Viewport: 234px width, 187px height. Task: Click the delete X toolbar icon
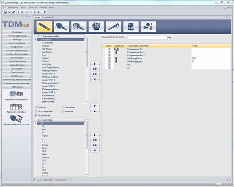[10, 12]
